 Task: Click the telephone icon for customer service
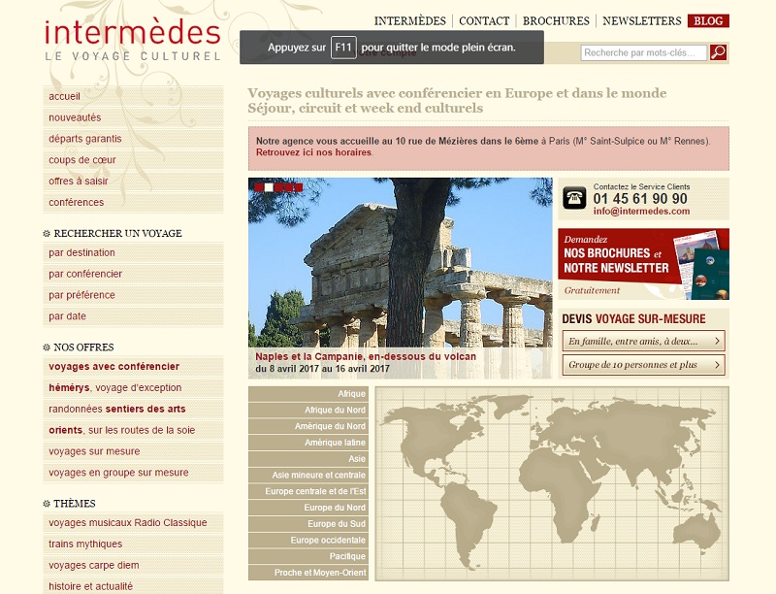(574, 198)
